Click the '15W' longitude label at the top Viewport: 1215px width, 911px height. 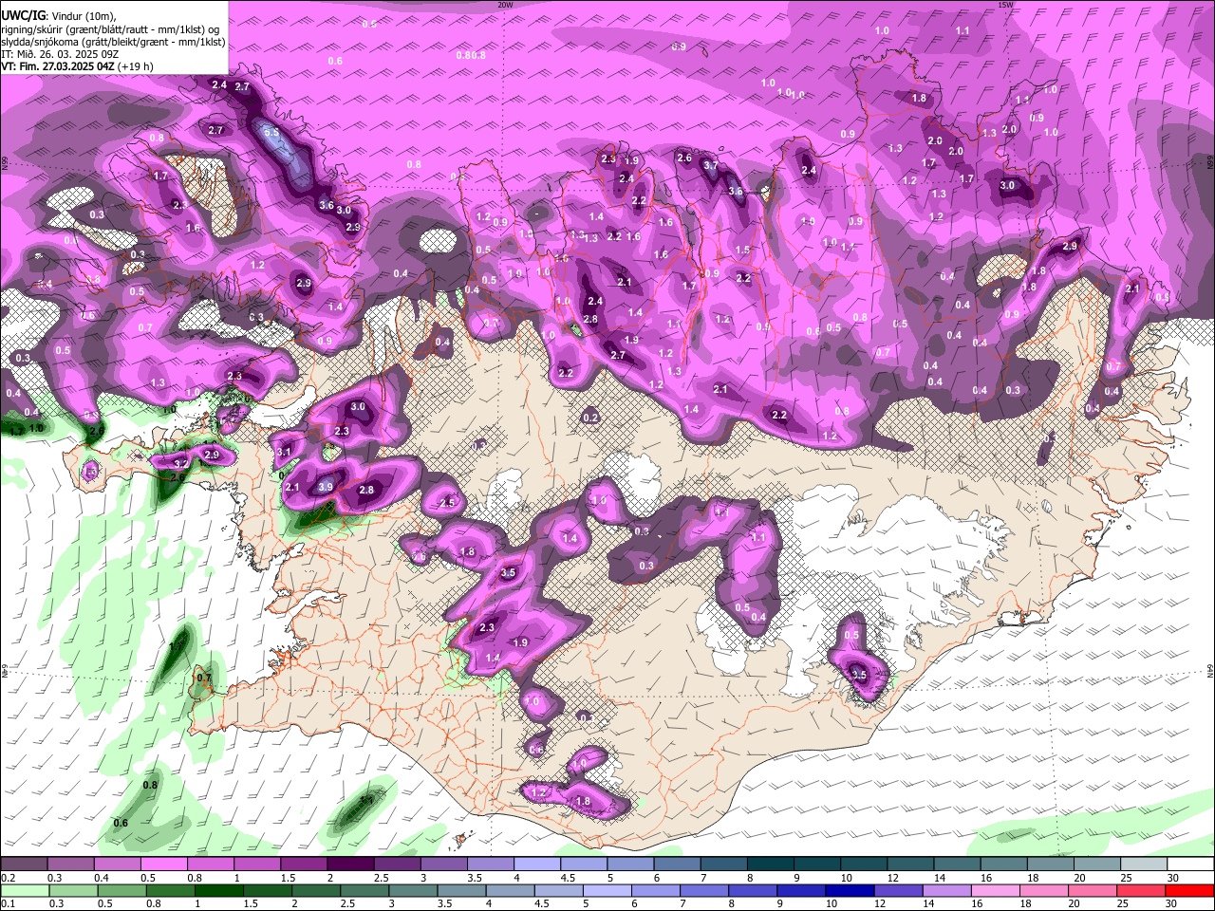[x=1006, y=5]
